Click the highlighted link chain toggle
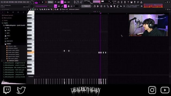This screenshot has width=171, height=96. 65,6
